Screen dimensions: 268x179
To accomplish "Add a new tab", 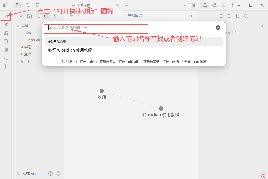I will click(x=127, y=6).
